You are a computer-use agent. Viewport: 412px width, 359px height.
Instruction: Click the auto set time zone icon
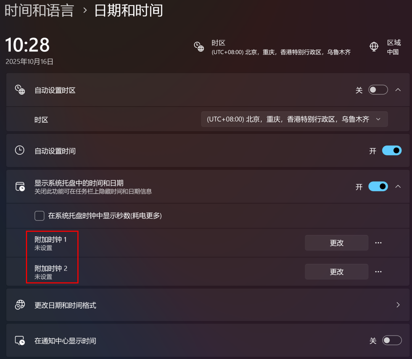(x=20, y=90)
